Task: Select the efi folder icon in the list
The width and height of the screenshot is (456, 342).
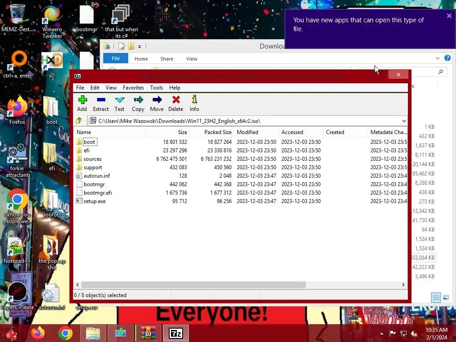Action: pos(79,151)
